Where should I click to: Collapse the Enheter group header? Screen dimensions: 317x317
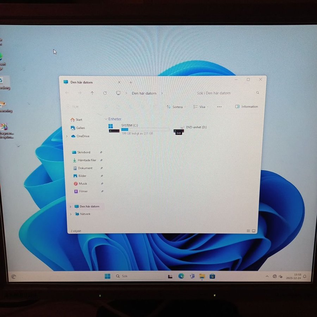coord(106,119)
